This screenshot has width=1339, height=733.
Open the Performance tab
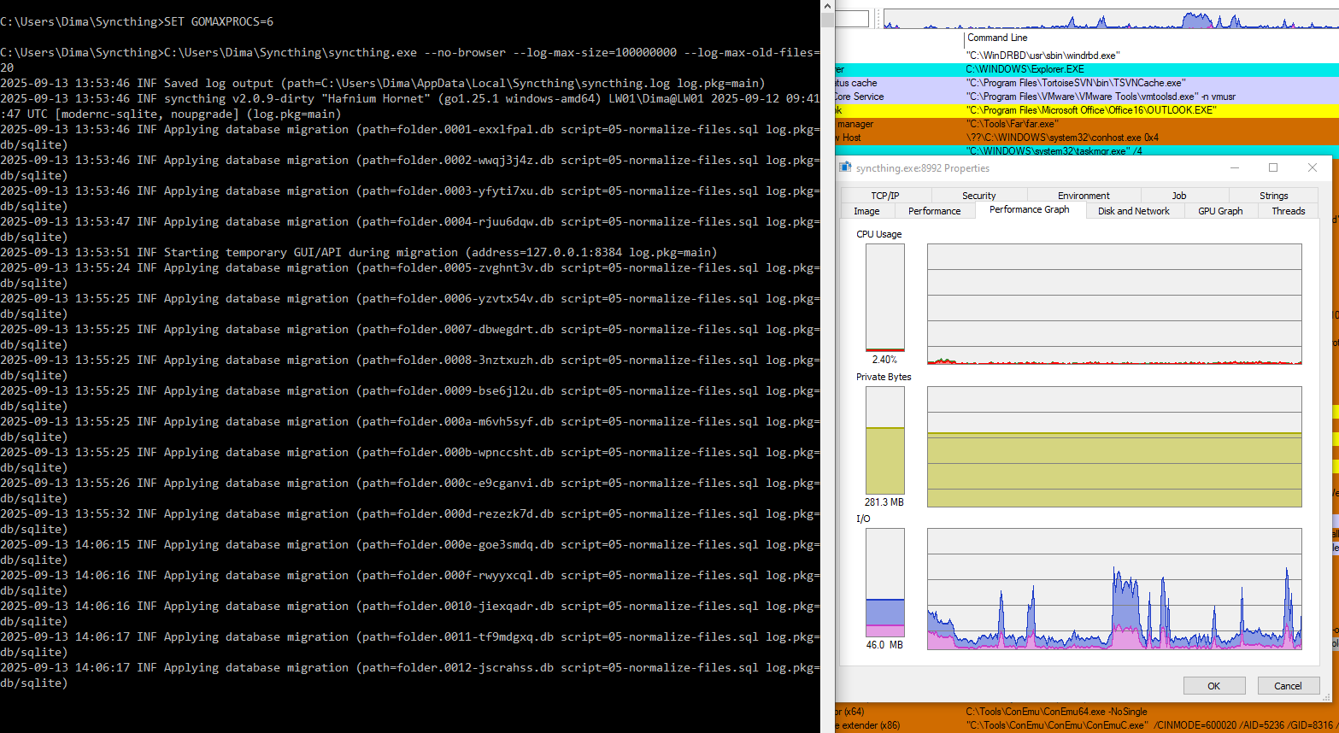(x=934, y=211)
